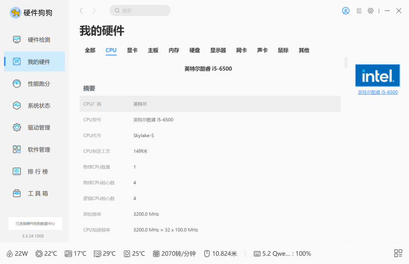The image size is (409, 264).
Task: Switch to the 显卡 tab
Action: [132, 50]
